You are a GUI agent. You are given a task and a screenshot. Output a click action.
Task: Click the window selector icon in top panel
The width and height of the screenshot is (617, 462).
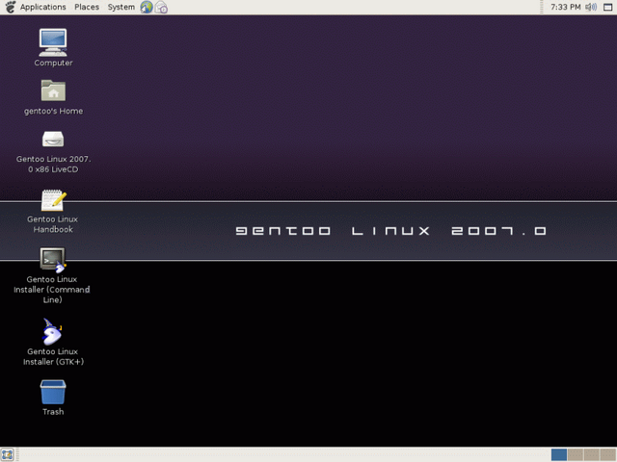tap(608, 7)
